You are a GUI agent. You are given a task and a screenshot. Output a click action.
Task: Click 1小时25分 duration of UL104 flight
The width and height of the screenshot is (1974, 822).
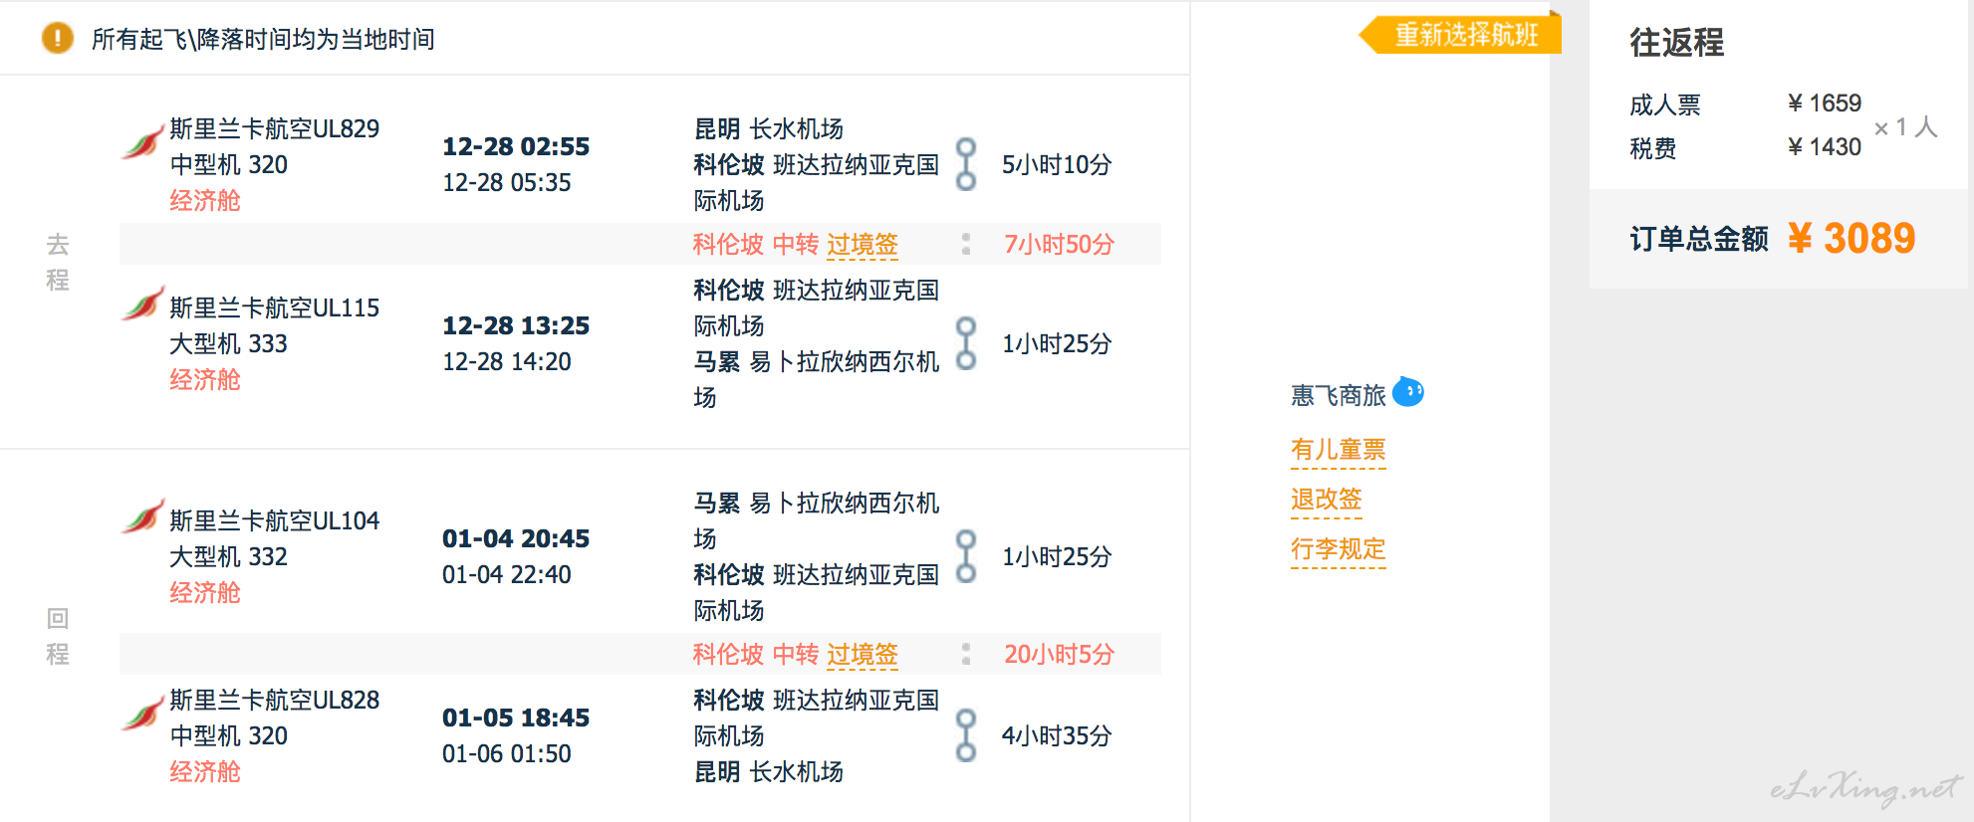1057,556
